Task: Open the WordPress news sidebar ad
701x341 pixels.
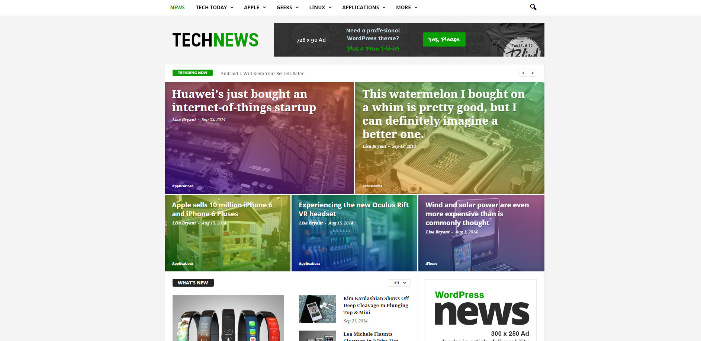Action: pos(481,310)
